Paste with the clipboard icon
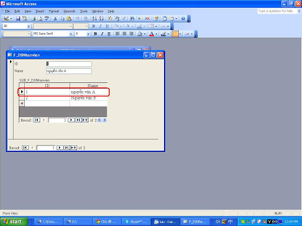 click(69, 19)
